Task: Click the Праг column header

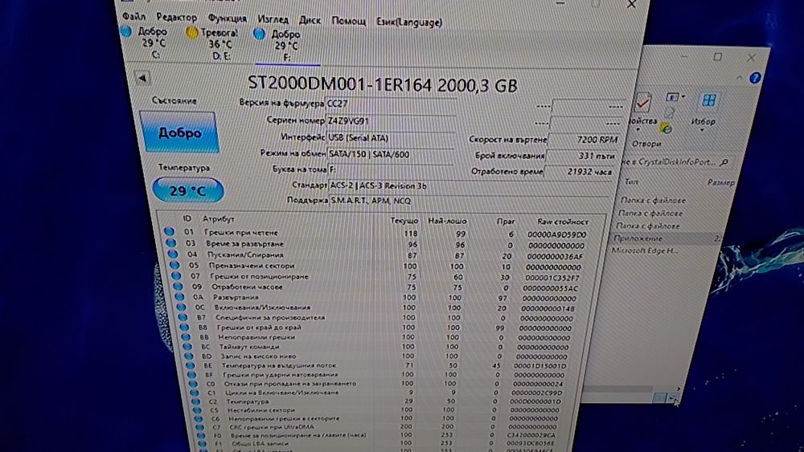Action: click(506, 222)
